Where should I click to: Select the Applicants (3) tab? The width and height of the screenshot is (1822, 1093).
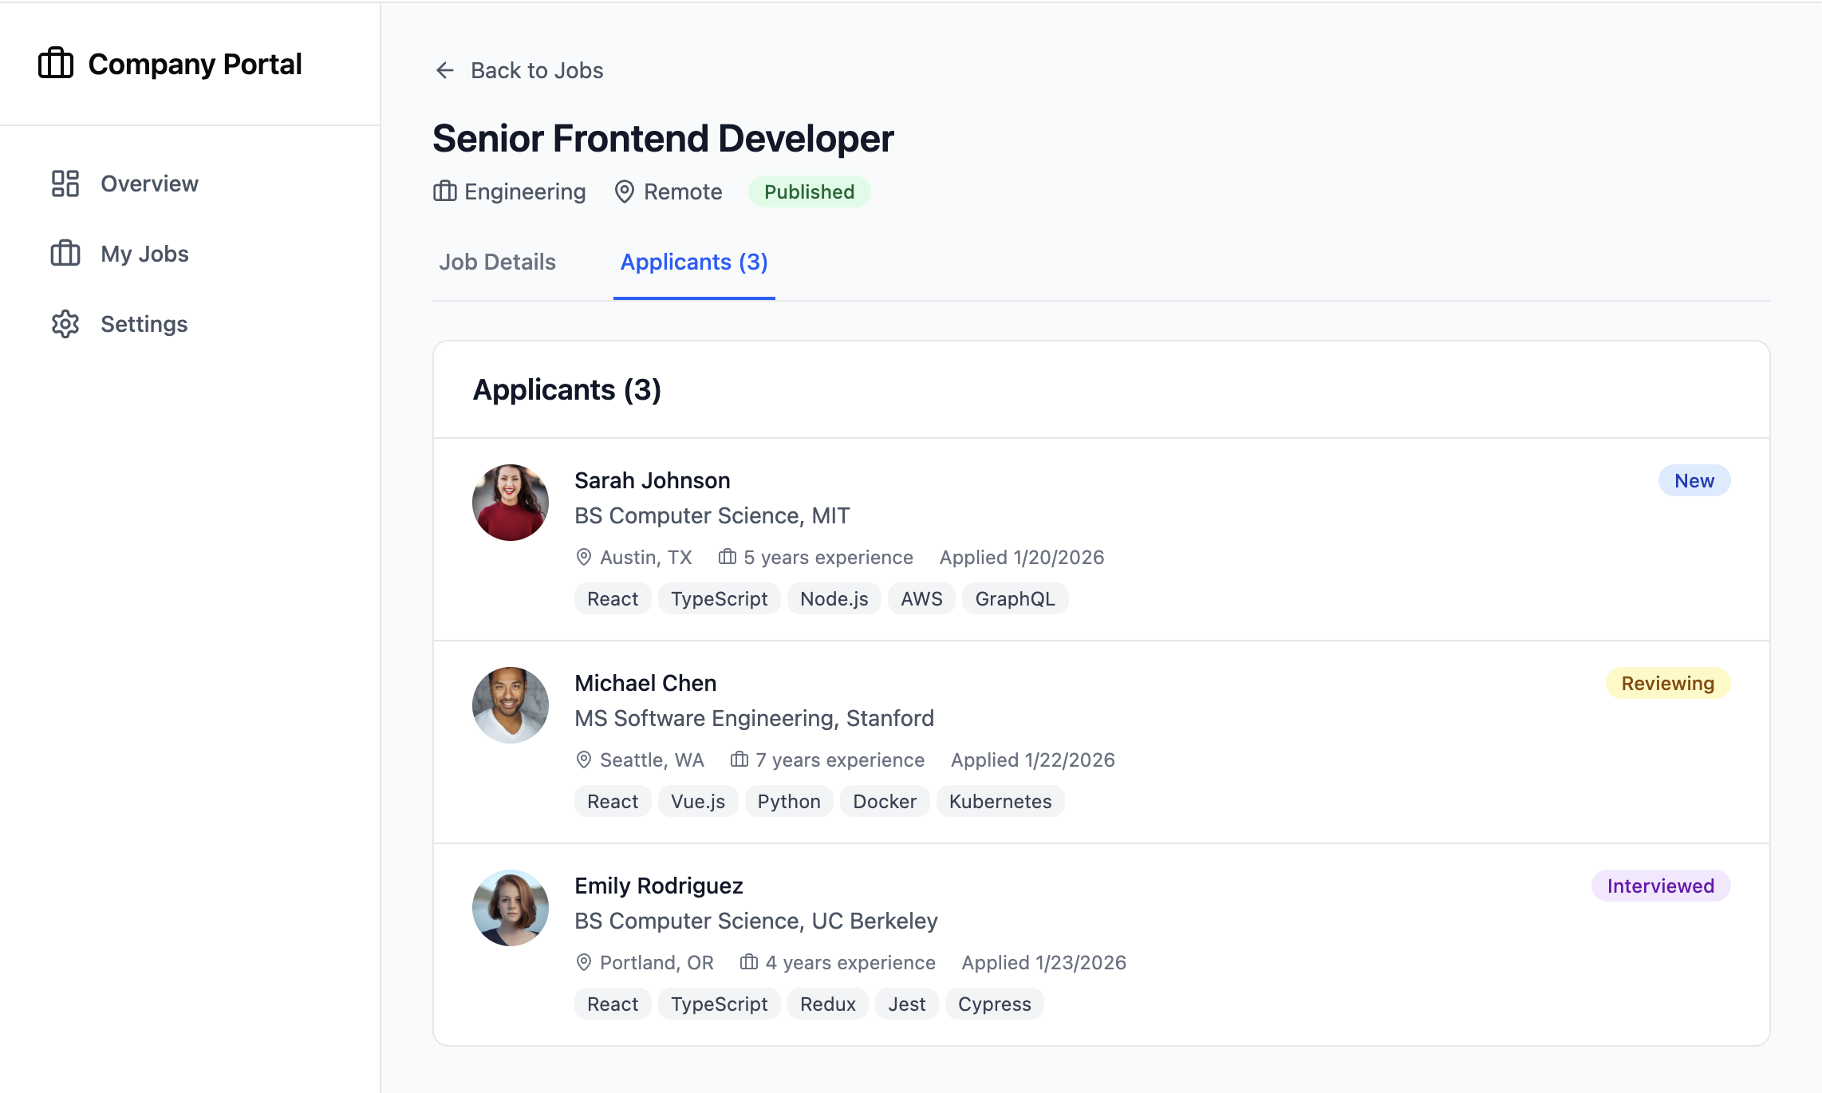693,262
